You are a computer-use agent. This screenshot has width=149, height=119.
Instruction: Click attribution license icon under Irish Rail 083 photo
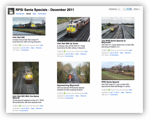(x=14, y=106)
